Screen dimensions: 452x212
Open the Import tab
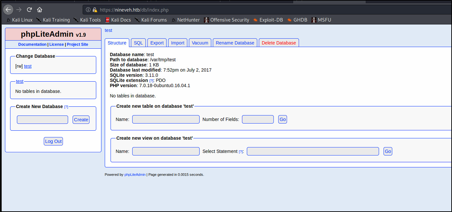click(178, 43)
